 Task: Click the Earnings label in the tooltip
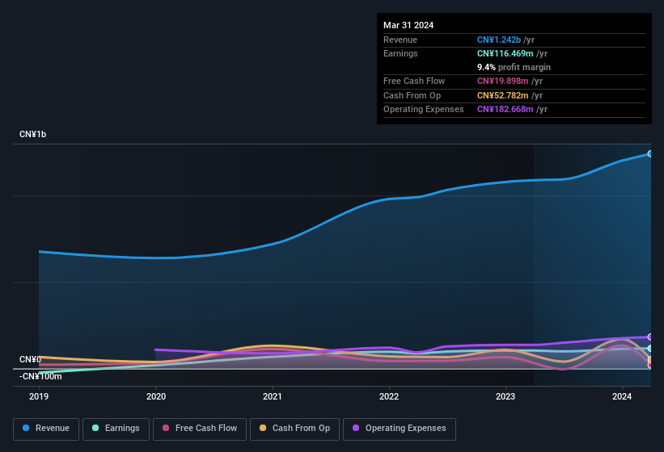(400, 53)
